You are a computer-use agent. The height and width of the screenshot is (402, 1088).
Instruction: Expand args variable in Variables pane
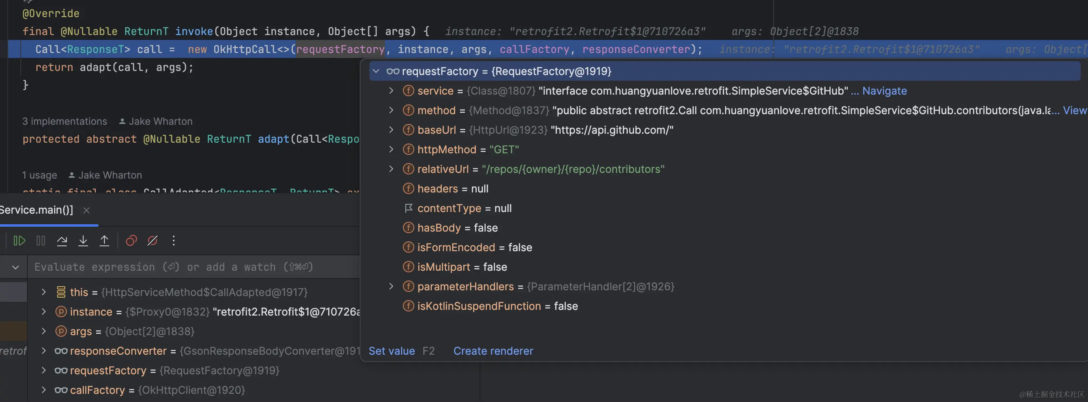pos(44,331)
